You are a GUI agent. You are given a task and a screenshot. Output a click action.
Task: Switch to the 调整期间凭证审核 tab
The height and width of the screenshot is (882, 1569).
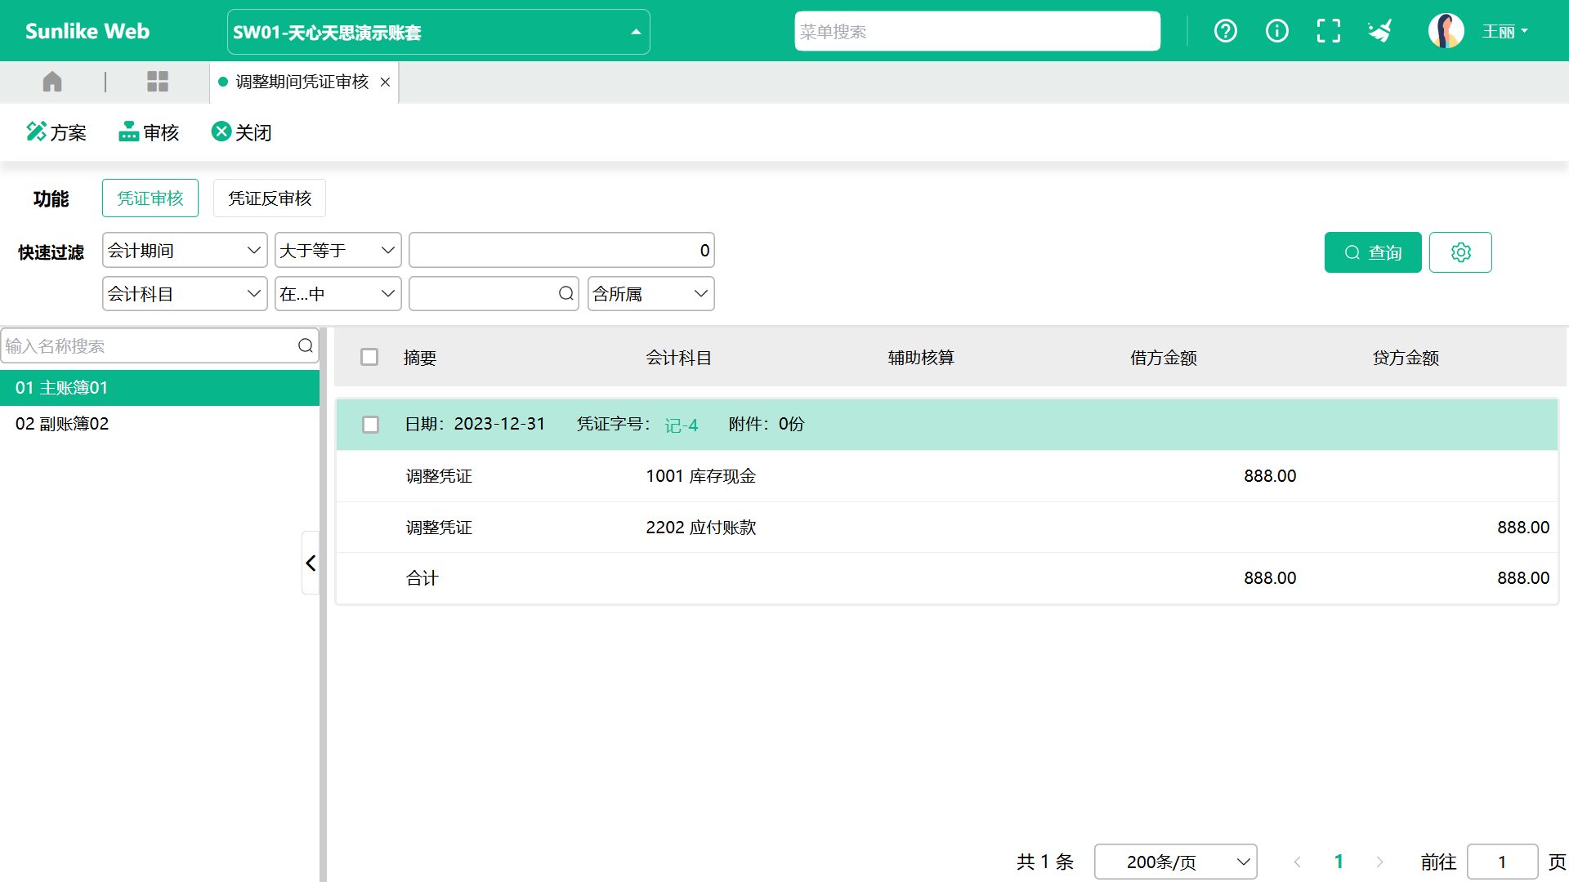302,82
